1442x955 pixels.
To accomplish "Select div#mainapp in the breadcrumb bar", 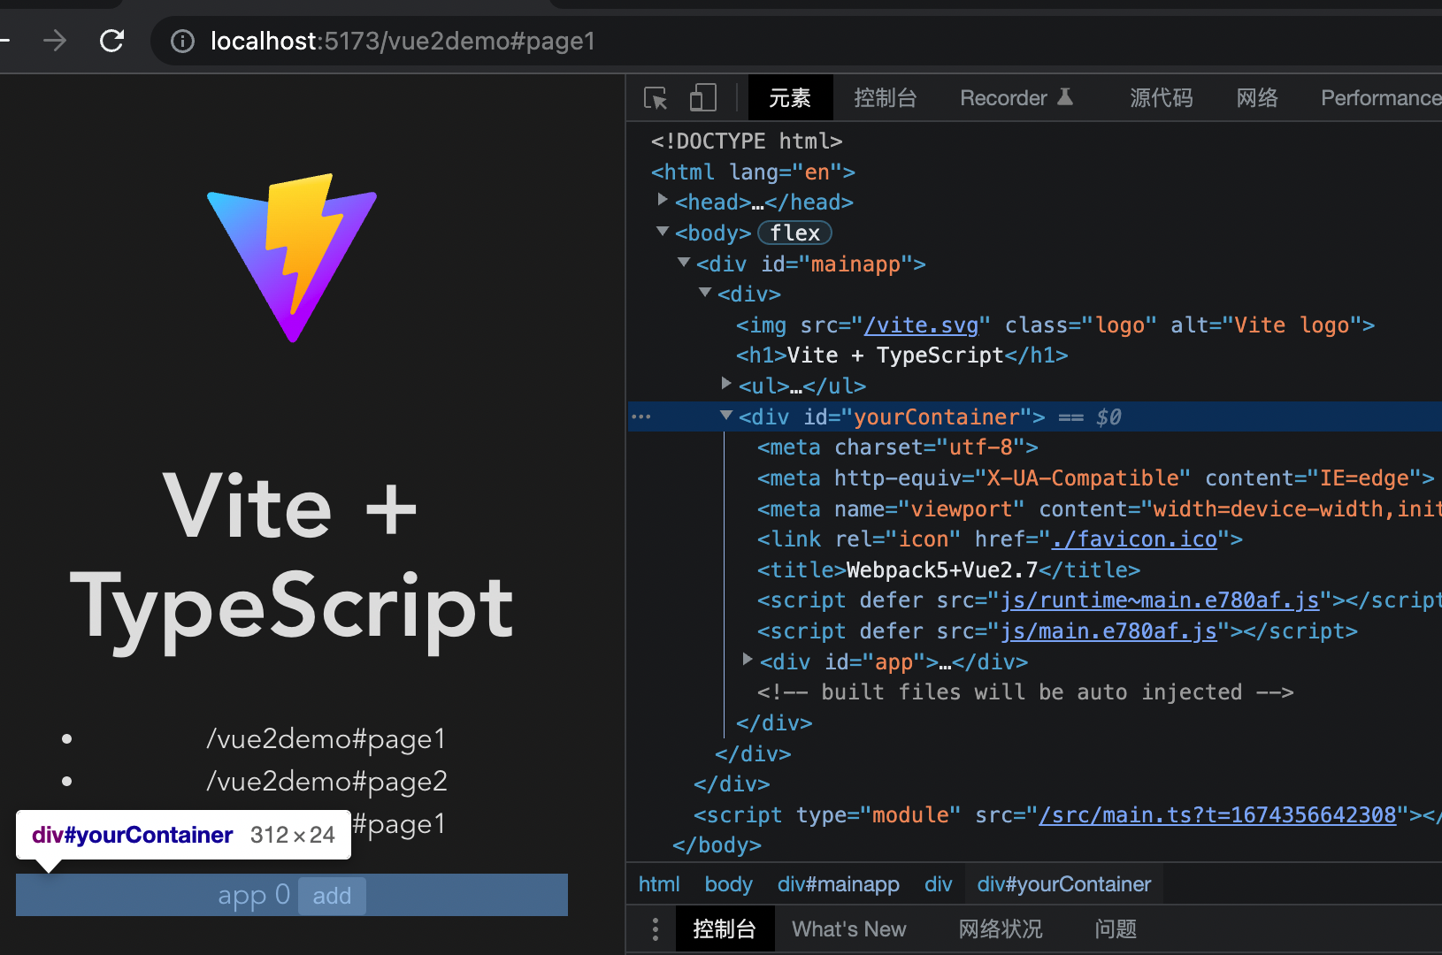I will (838, 884).
